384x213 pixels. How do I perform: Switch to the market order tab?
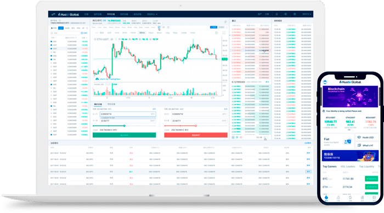point(111,105)
